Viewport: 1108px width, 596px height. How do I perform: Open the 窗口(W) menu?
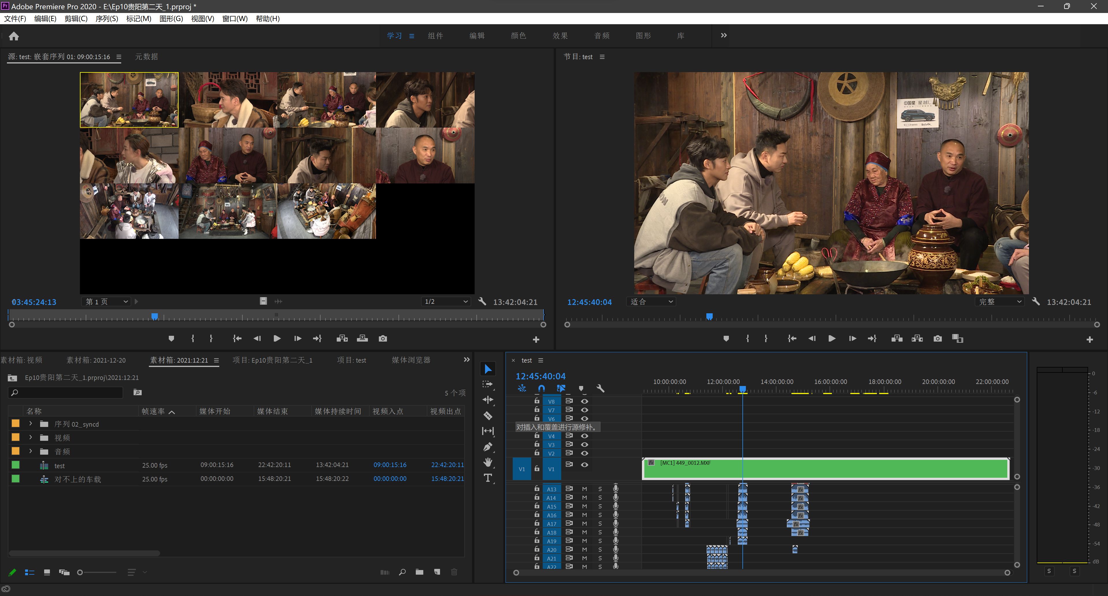point(235,18)
